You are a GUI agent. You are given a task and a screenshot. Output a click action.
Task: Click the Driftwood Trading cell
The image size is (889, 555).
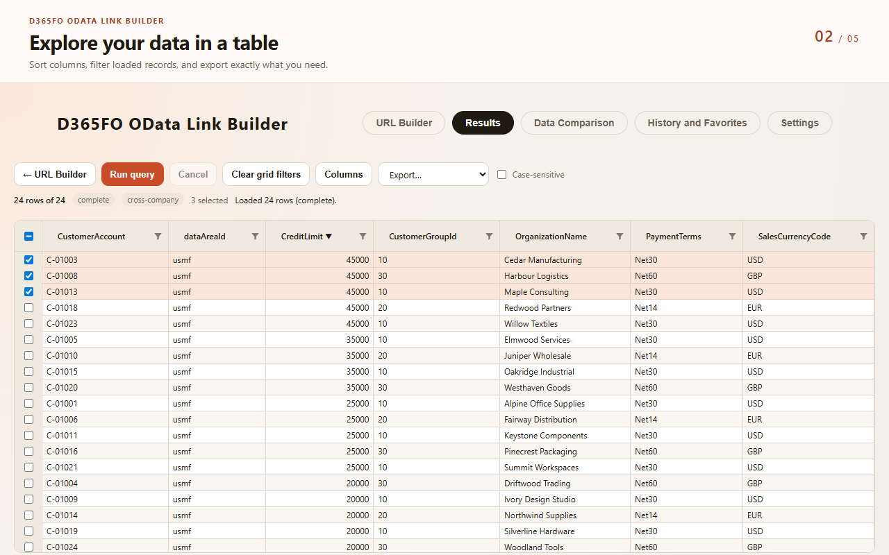coord(565,484)
